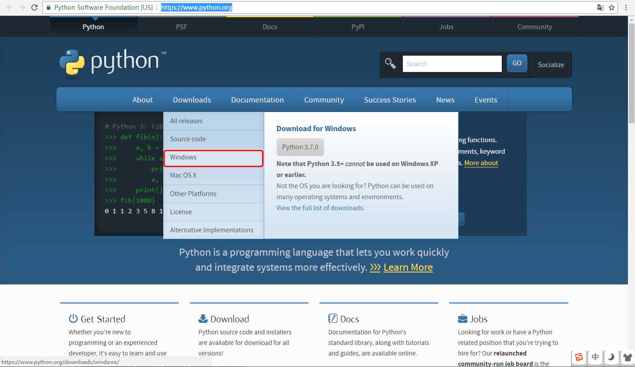Open the Chrome three-dot menu

[626, 8]
